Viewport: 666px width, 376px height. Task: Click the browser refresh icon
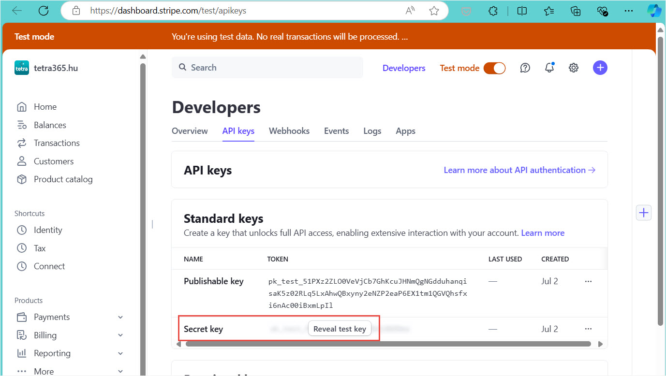pyautogui.click(x=44, y=11)
